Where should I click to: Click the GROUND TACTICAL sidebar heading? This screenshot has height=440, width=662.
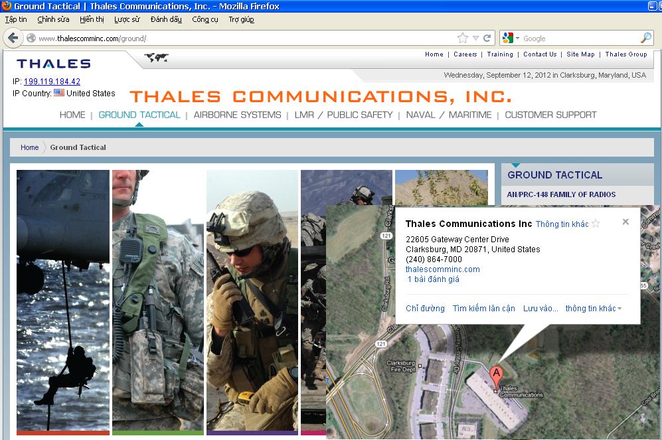click(554, 175)
